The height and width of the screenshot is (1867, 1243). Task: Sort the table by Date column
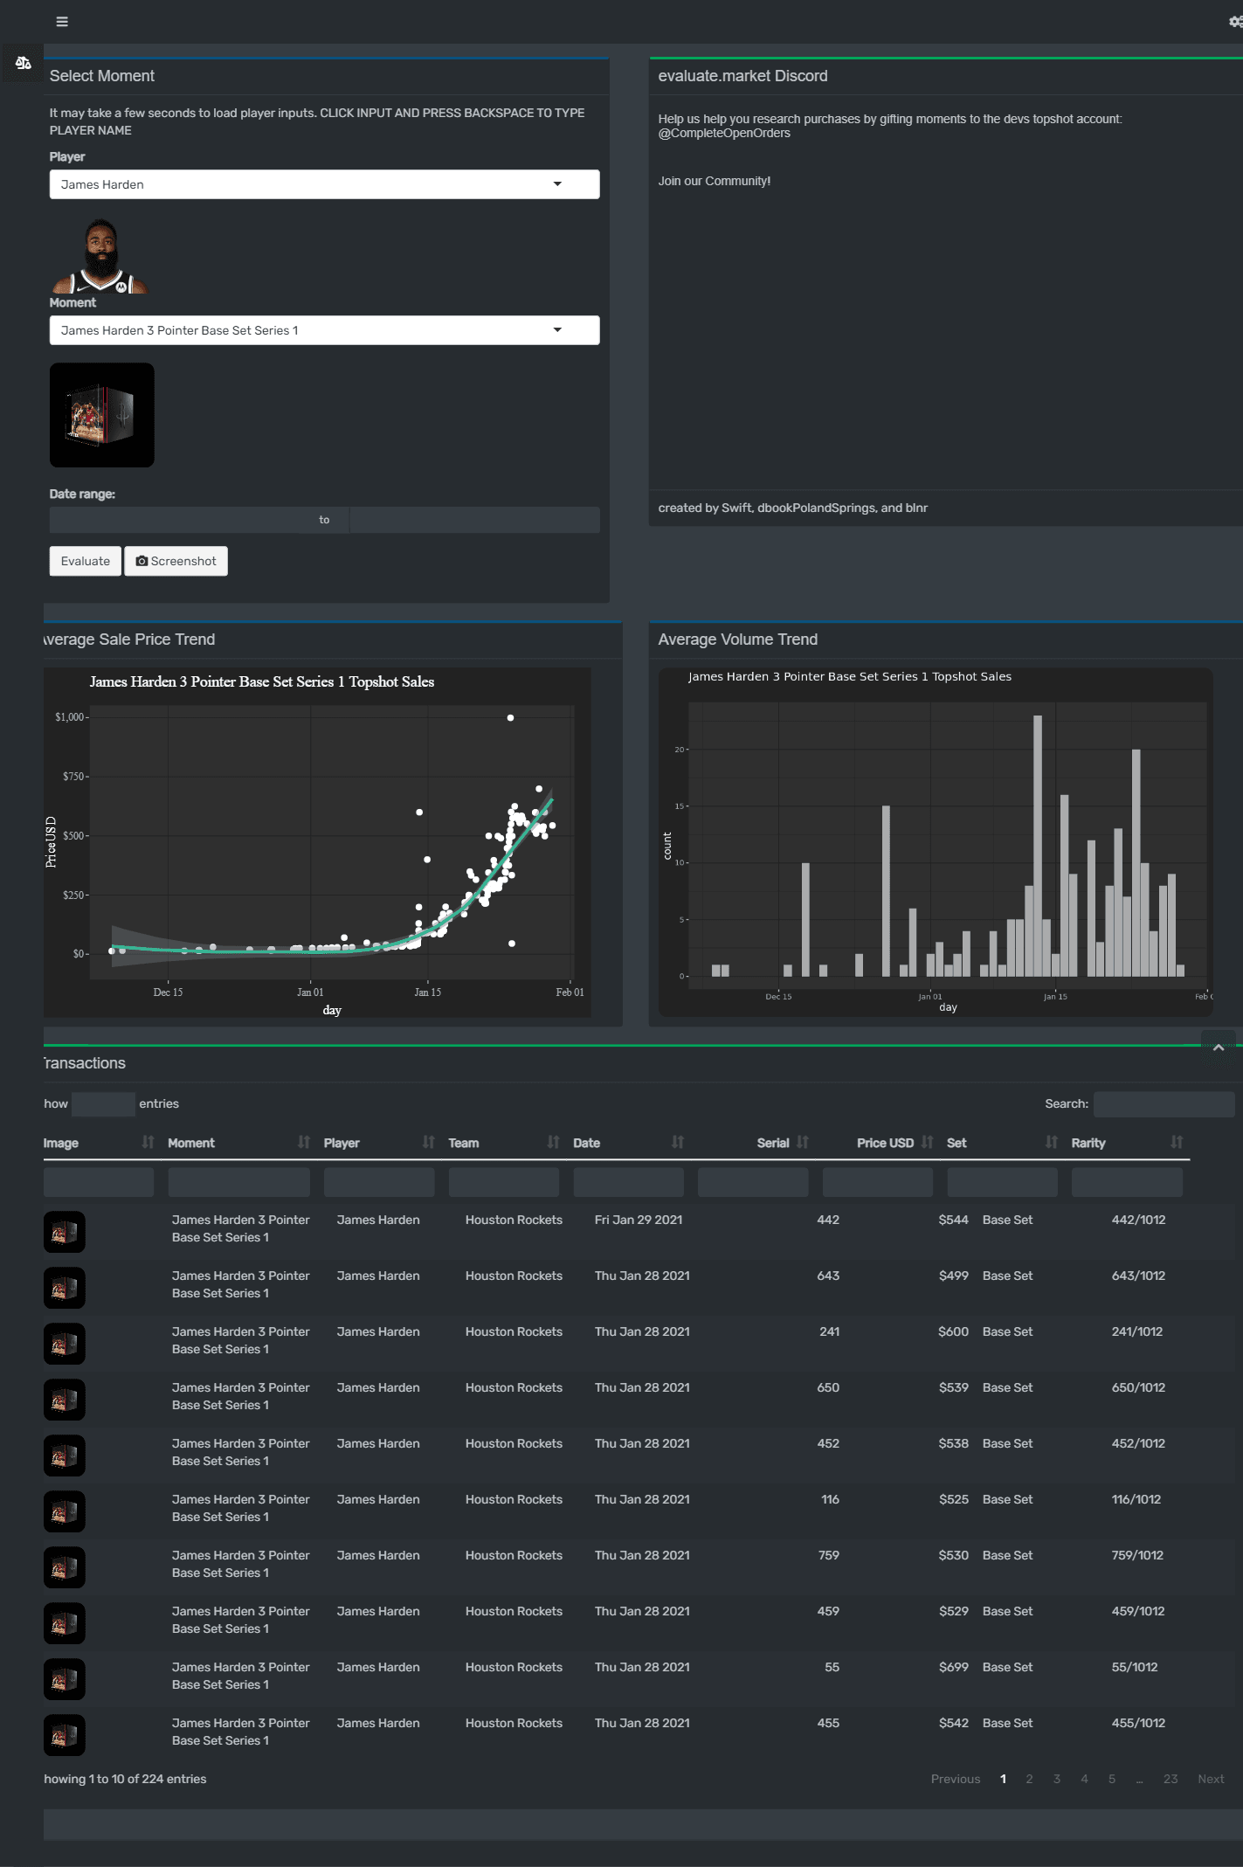tap(629, 1143)
